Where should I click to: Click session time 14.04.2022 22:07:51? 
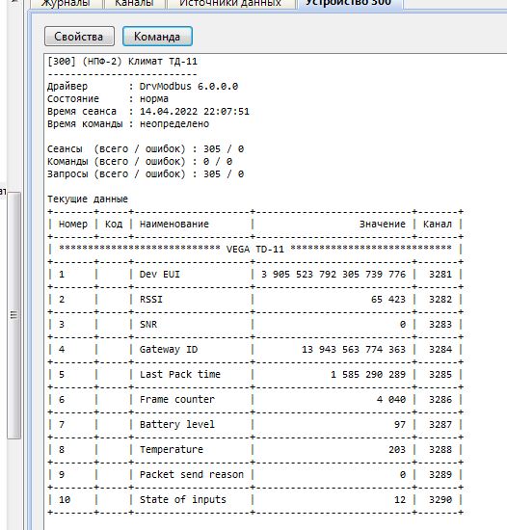[x=195, y=111]
